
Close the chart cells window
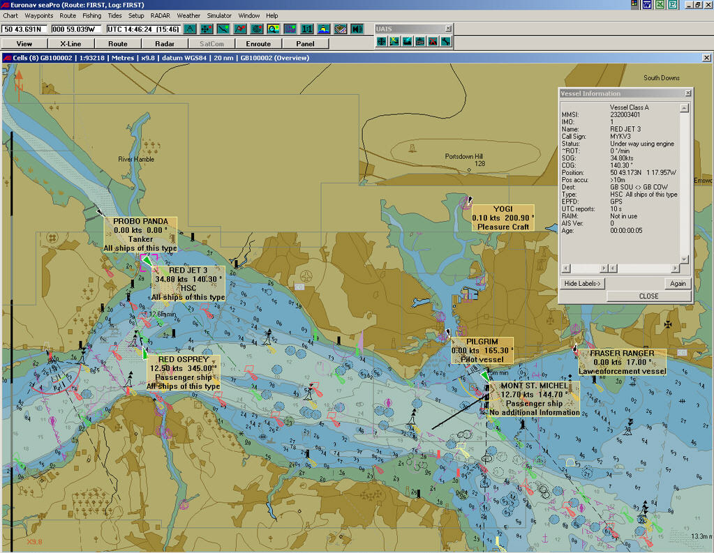[x=706, y=58]
